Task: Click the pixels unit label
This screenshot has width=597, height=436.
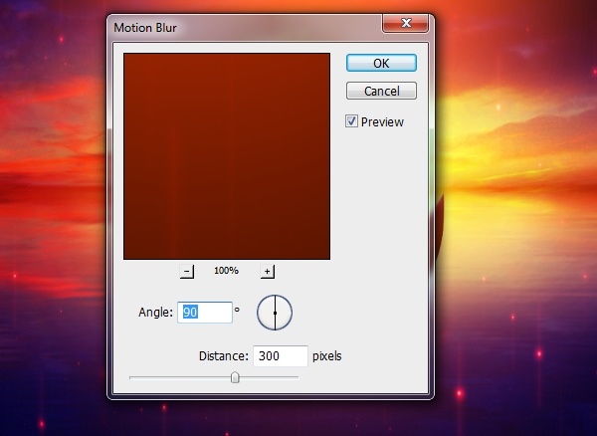Action: tap(327, 356)
